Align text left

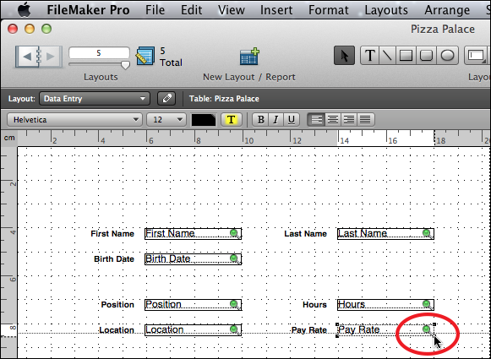[x=316, y=120]
